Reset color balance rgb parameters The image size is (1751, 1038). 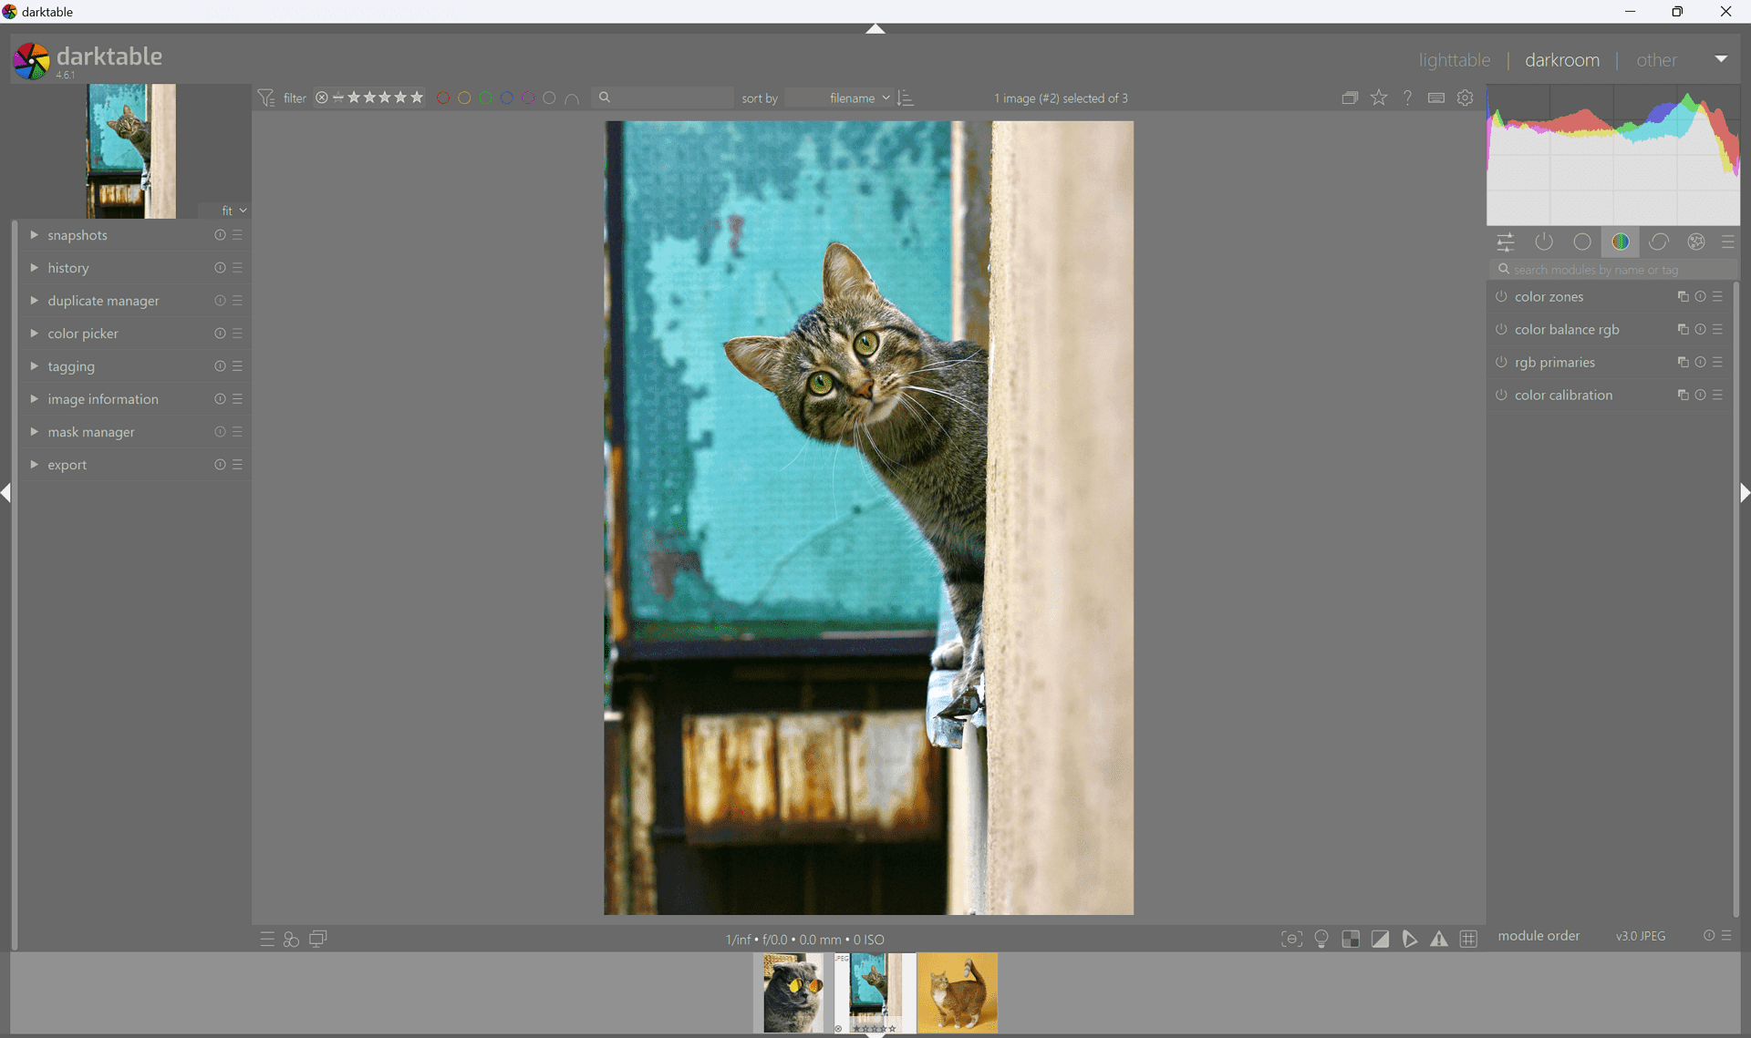[x=1700, y=330]
